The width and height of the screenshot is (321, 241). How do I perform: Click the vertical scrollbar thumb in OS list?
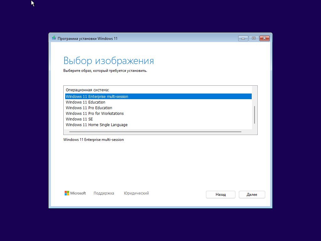[255, 115]
